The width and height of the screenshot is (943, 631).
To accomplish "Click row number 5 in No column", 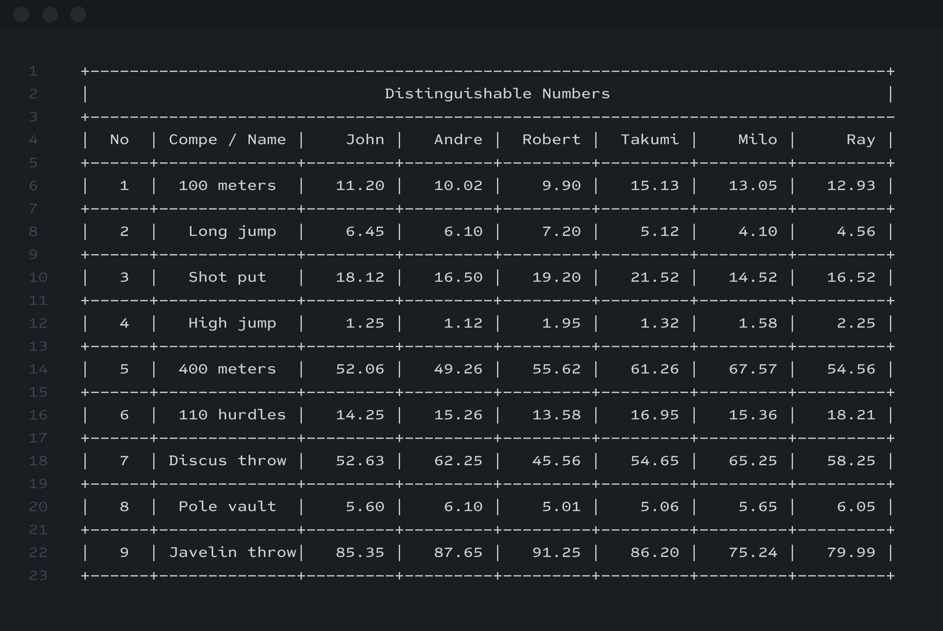I will click(124, 369).
